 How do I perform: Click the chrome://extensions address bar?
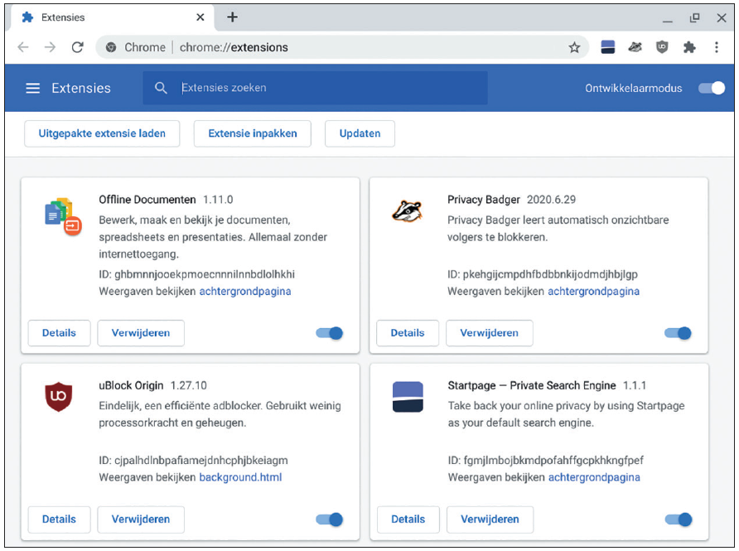coord(342,47)
